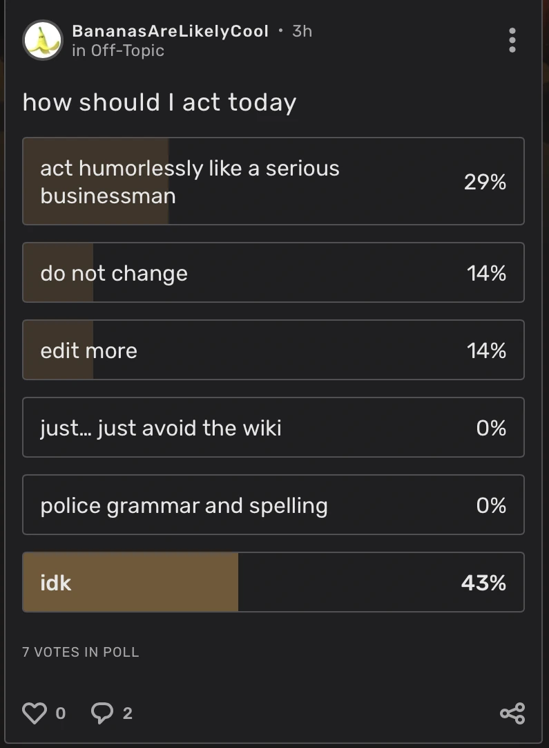Like the post with the heart icon
Image resolution: width=549 pixels, height=748 pixels.
[x=35, y=713]
